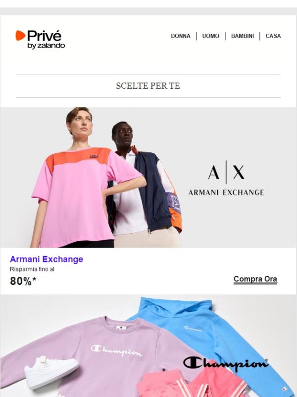Open the Champion banner image

tap(148, 346)
